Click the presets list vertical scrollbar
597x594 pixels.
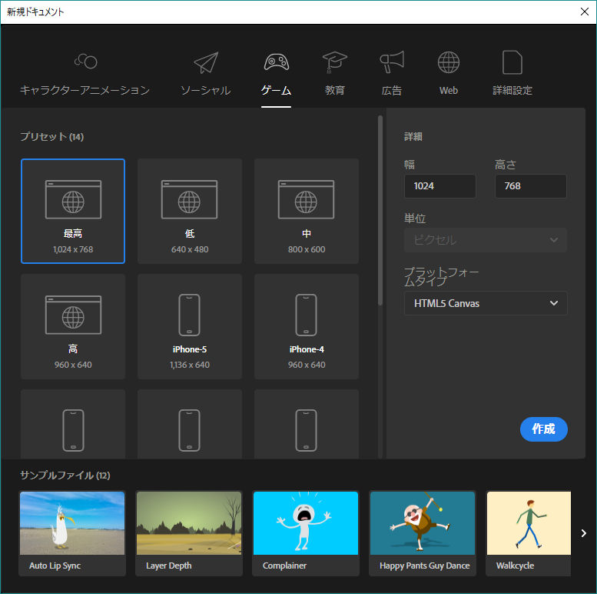380,211
